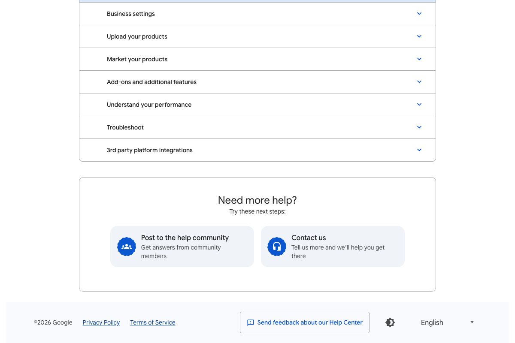
Task: Click the Market your products label
Action: 137,59
